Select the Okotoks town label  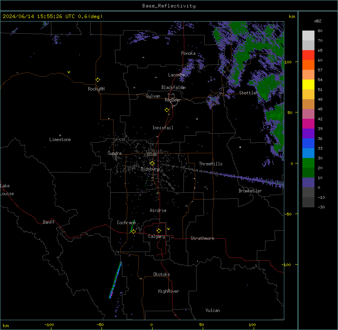pos(162,274)
